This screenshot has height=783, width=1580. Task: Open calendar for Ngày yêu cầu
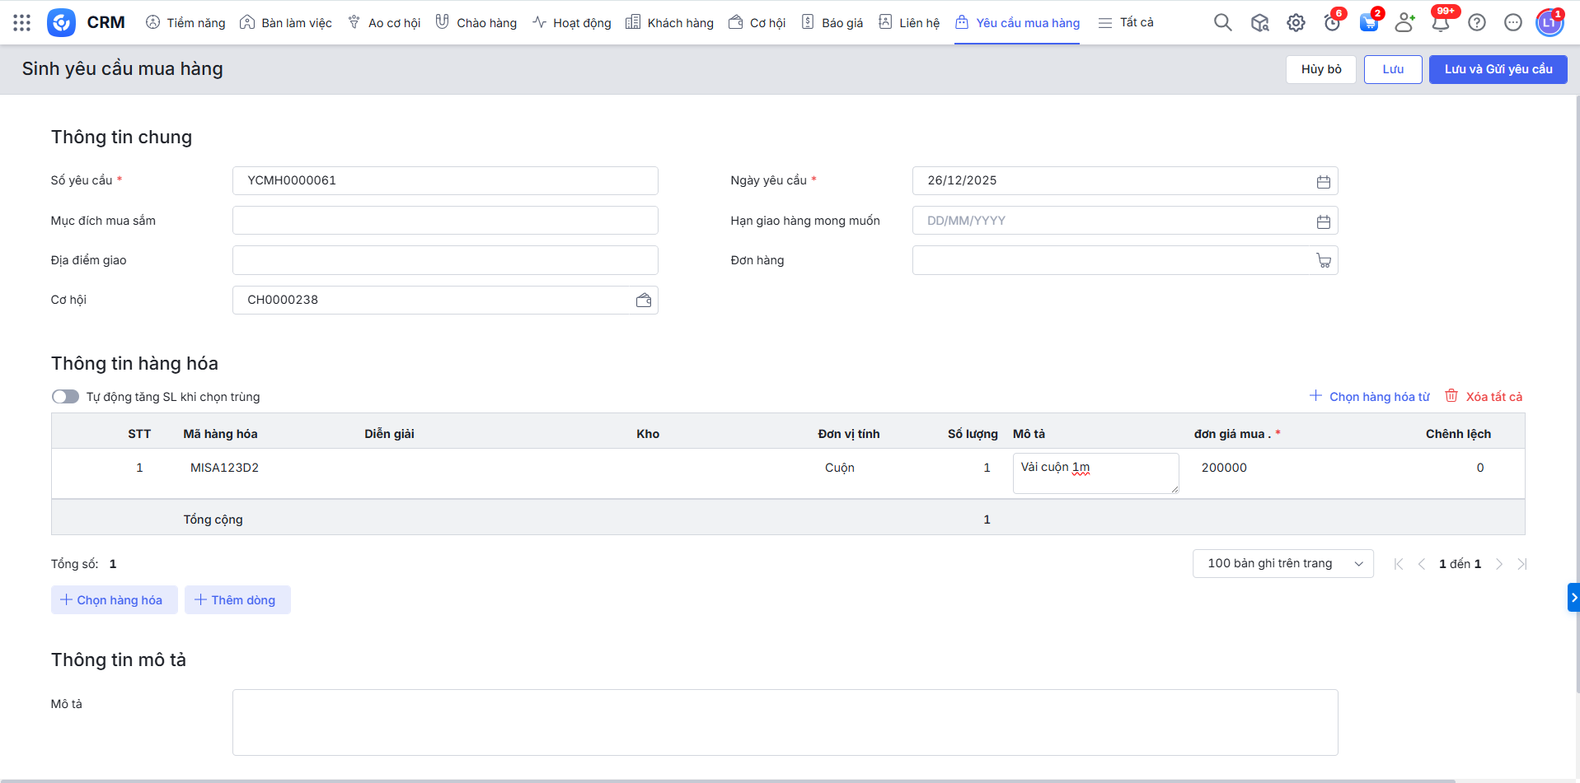pyautogui.click(x=1323, y=182)
